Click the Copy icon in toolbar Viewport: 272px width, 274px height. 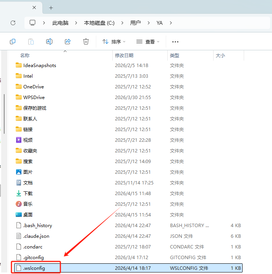[x=13, y=42]
